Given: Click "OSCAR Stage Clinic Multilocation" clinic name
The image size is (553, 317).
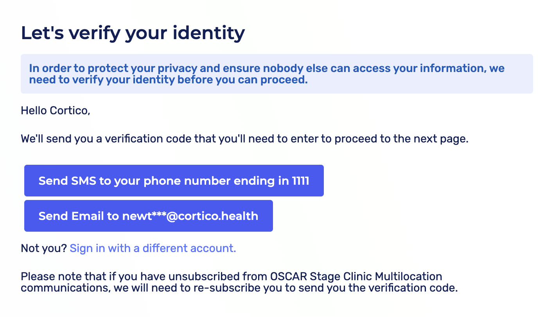Looking at the screenshot, I should (356, 277).
